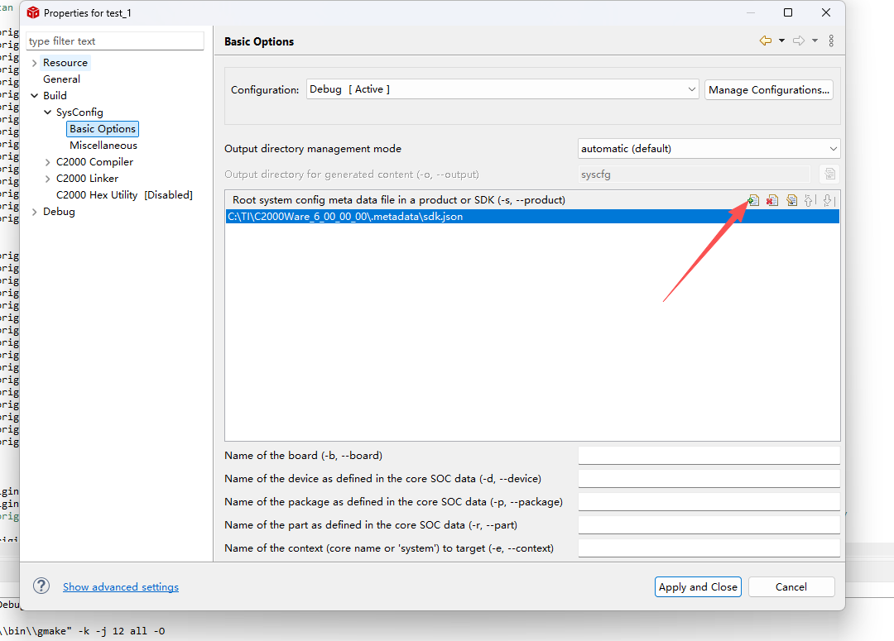Select Basic Options under SysConfig
This screenshot has height=641, width=894.
103,129
